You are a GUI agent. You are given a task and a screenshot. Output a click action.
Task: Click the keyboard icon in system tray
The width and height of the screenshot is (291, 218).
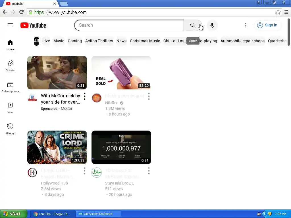pos(259,214)
